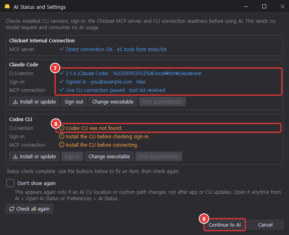Sign out of Claude Code
Image resolution: width=289 pixels, height=235 pixels.
74,102
